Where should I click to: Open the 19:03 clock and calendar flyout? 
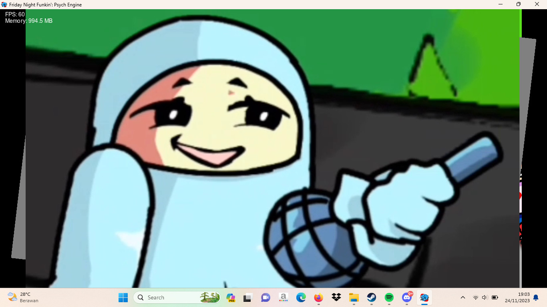[x=517, y=297]
